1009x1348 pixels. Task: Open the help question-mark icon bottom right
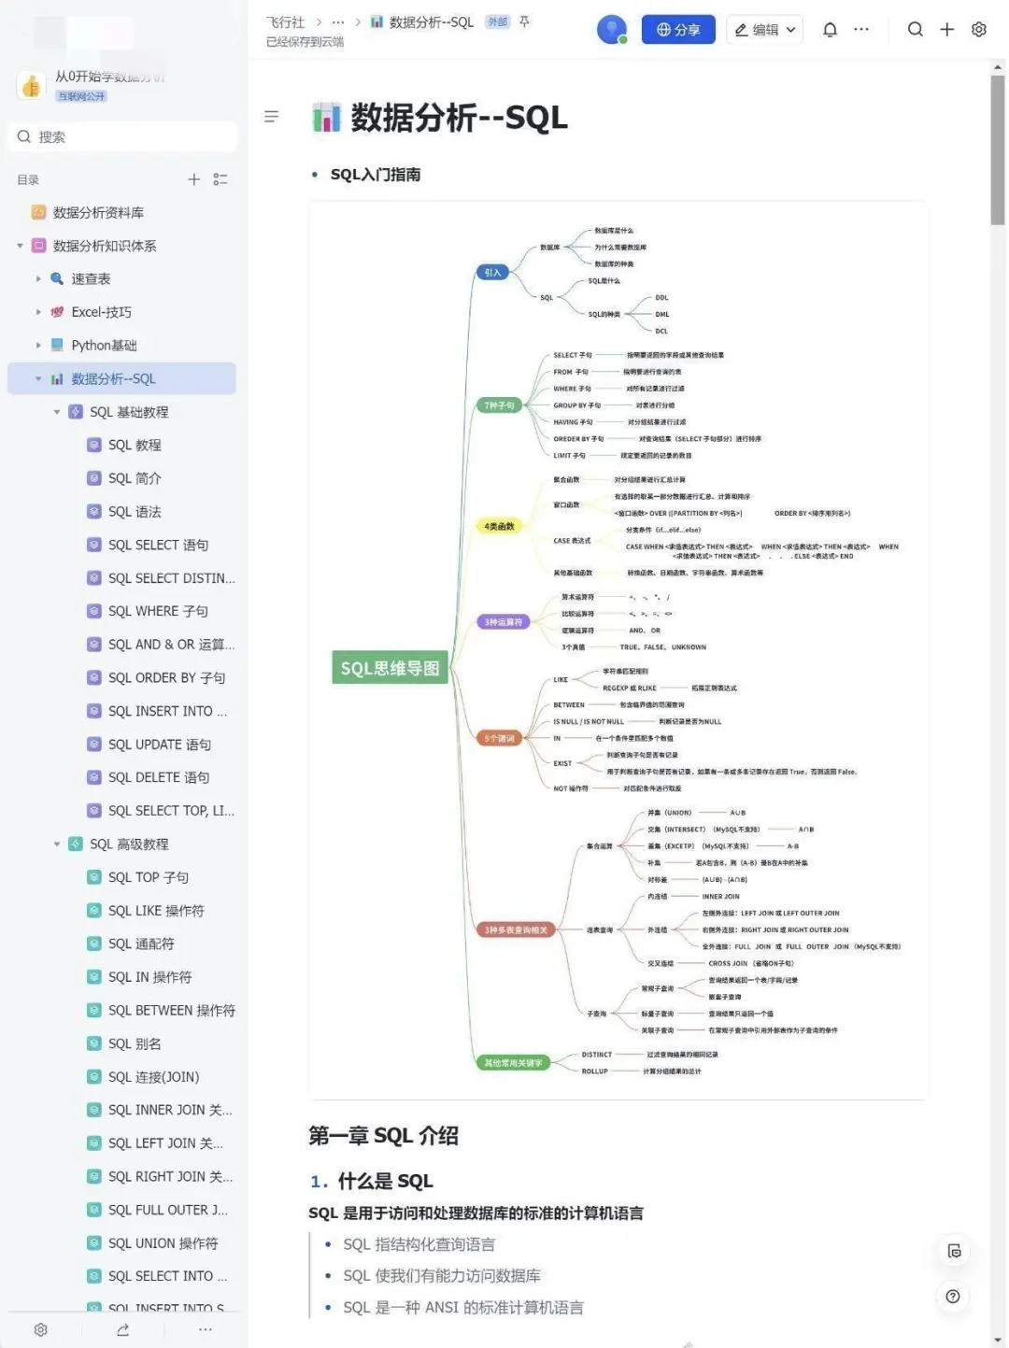(953, 1297)
